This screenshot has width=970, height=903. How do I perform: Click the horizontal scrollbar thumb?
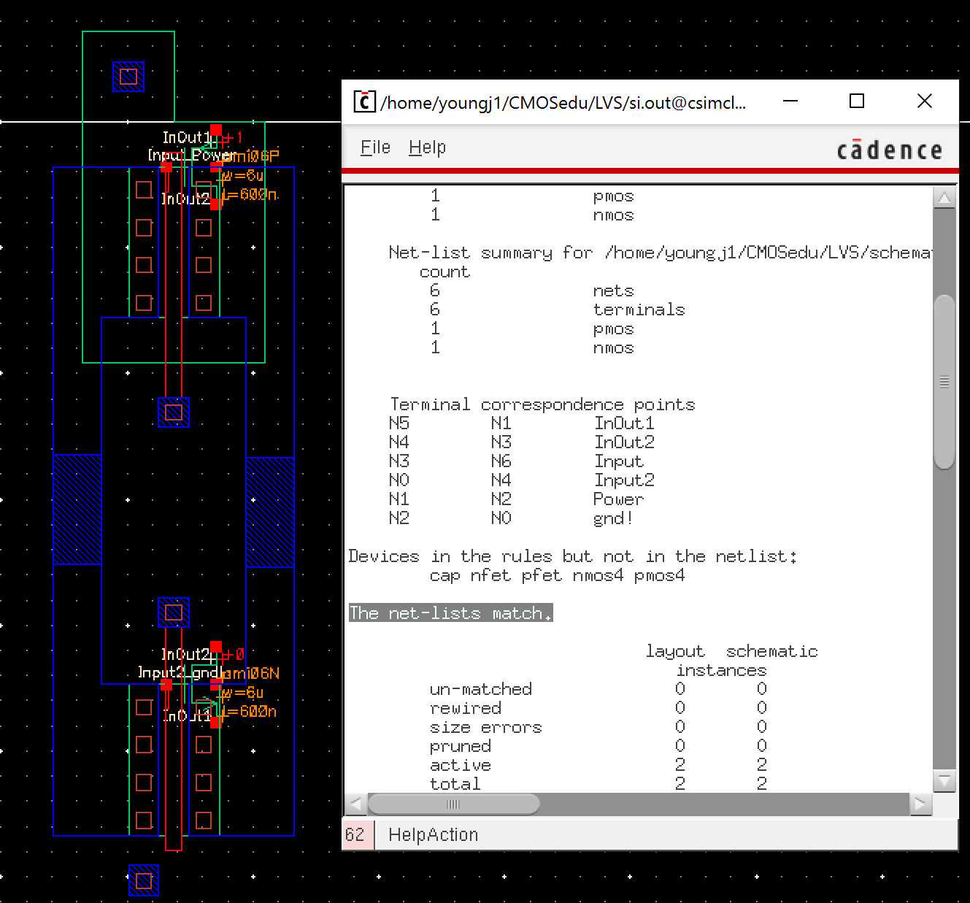click(453, 804)
